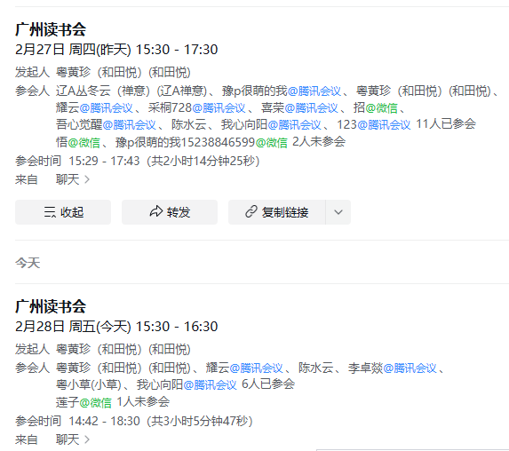Image resolution: width=509 pixels, height=451 pixels.
Task: Select the 今天 section header
Action: [x=28, y=263]
